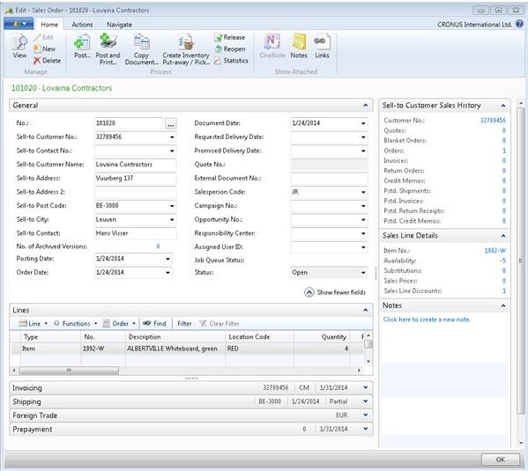Click customer number link 32789456
The image size is (528, 471).
pyautogui.click(x=493, y=121)
